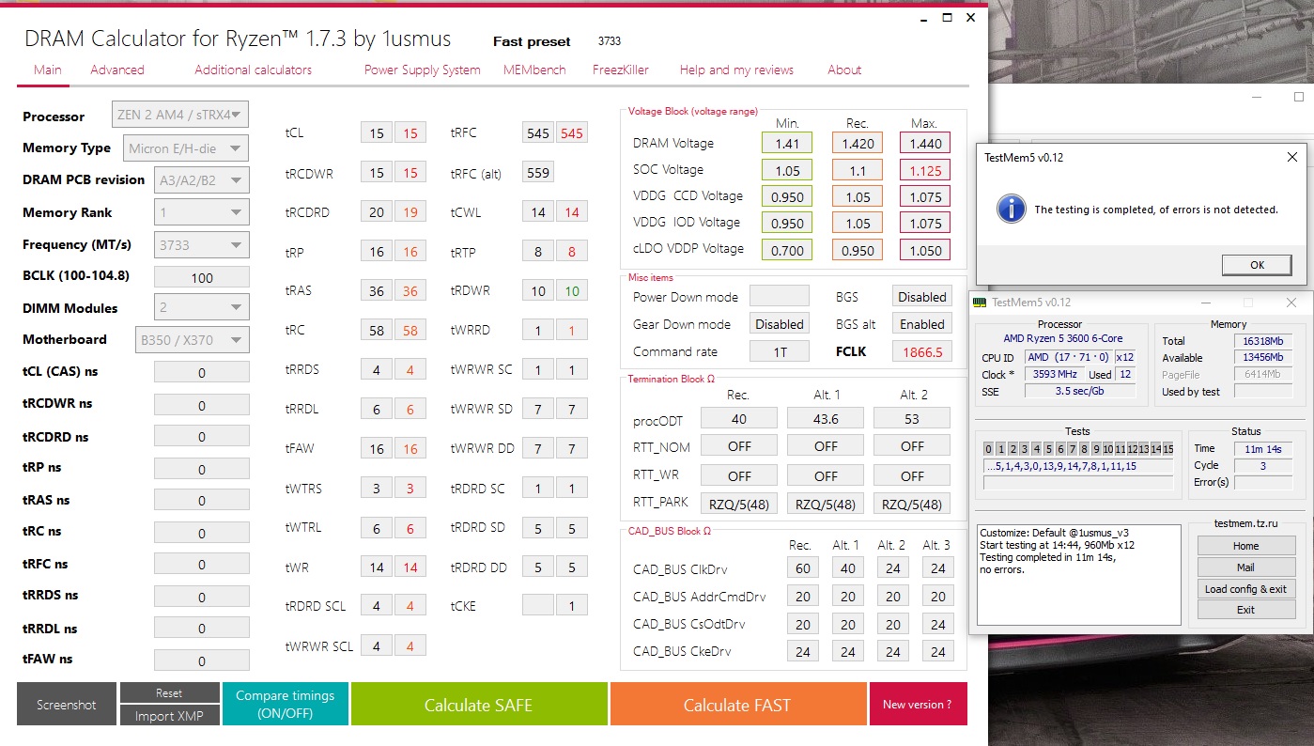Image resolution: width=1314 pixels, height=746 pixels.
Task: Toggle the BGS Disabled setting
Action: click(921, 297)
